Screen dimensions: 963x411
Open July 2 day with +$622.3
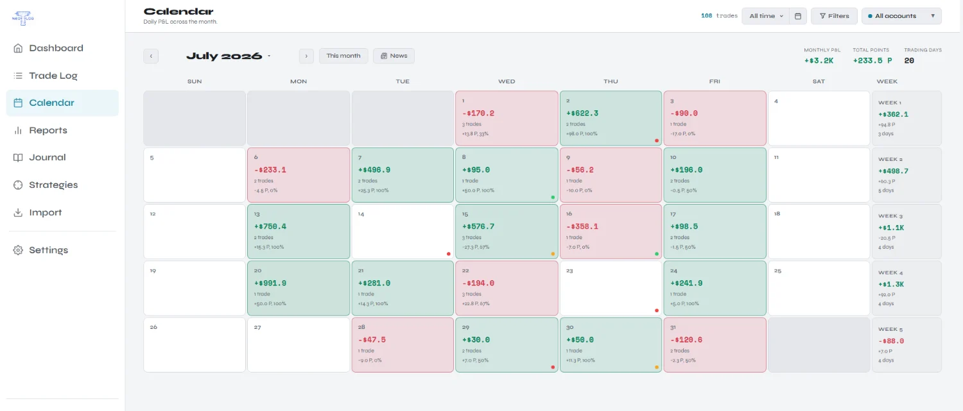pyautogui.click(x=611, y=118)
